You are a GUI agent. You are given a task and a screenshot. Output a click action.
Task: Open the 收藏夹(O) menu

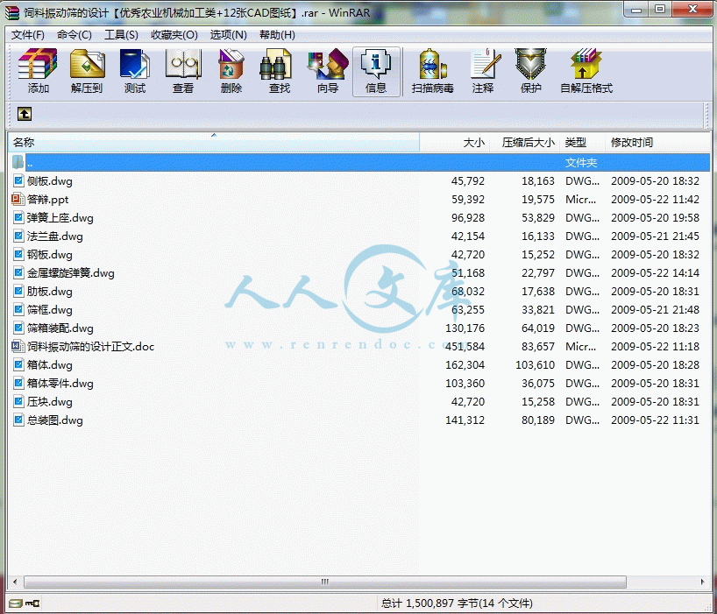174,35
